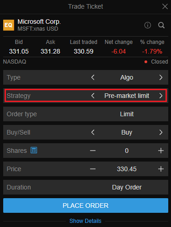171x227 pixels.
Task: Open instrument info icon for Microsoft Corp.
Action: tap(148, 25)
